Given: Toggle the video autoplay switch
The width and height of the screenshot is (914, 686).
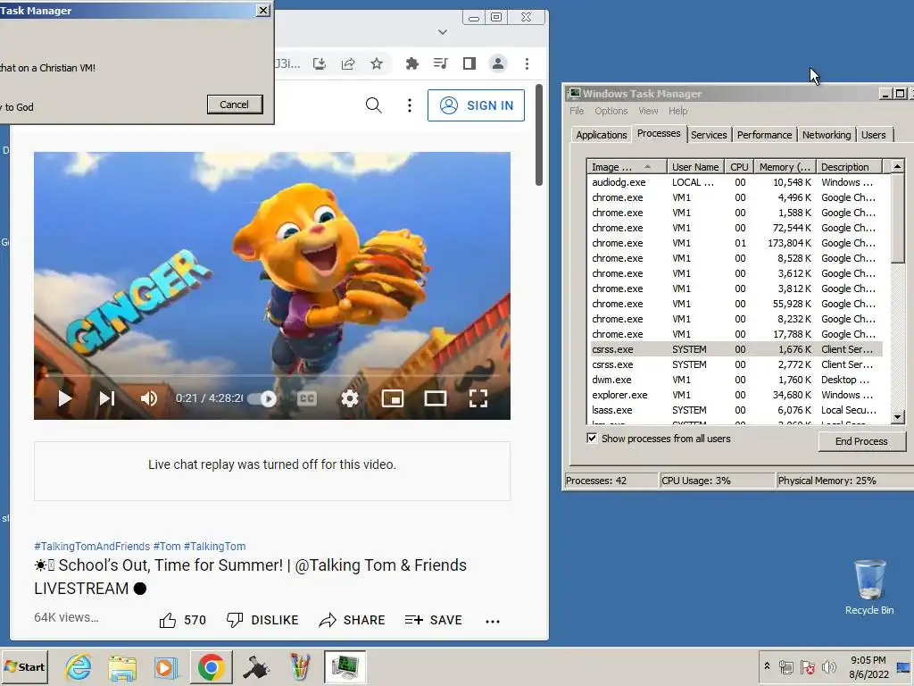Looking at the screenshot, I should coord(262,398).
